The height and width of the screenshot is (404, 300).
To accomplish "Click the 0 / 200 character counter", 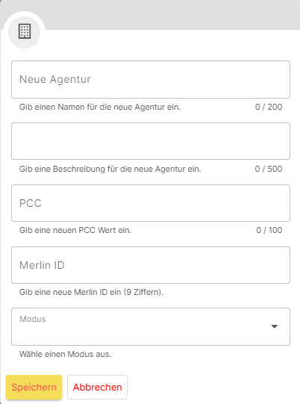I will pos(269,107).
